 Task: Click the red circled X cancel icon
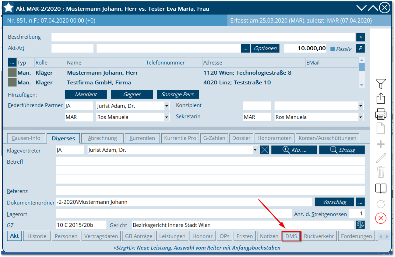tap(380, 218)
